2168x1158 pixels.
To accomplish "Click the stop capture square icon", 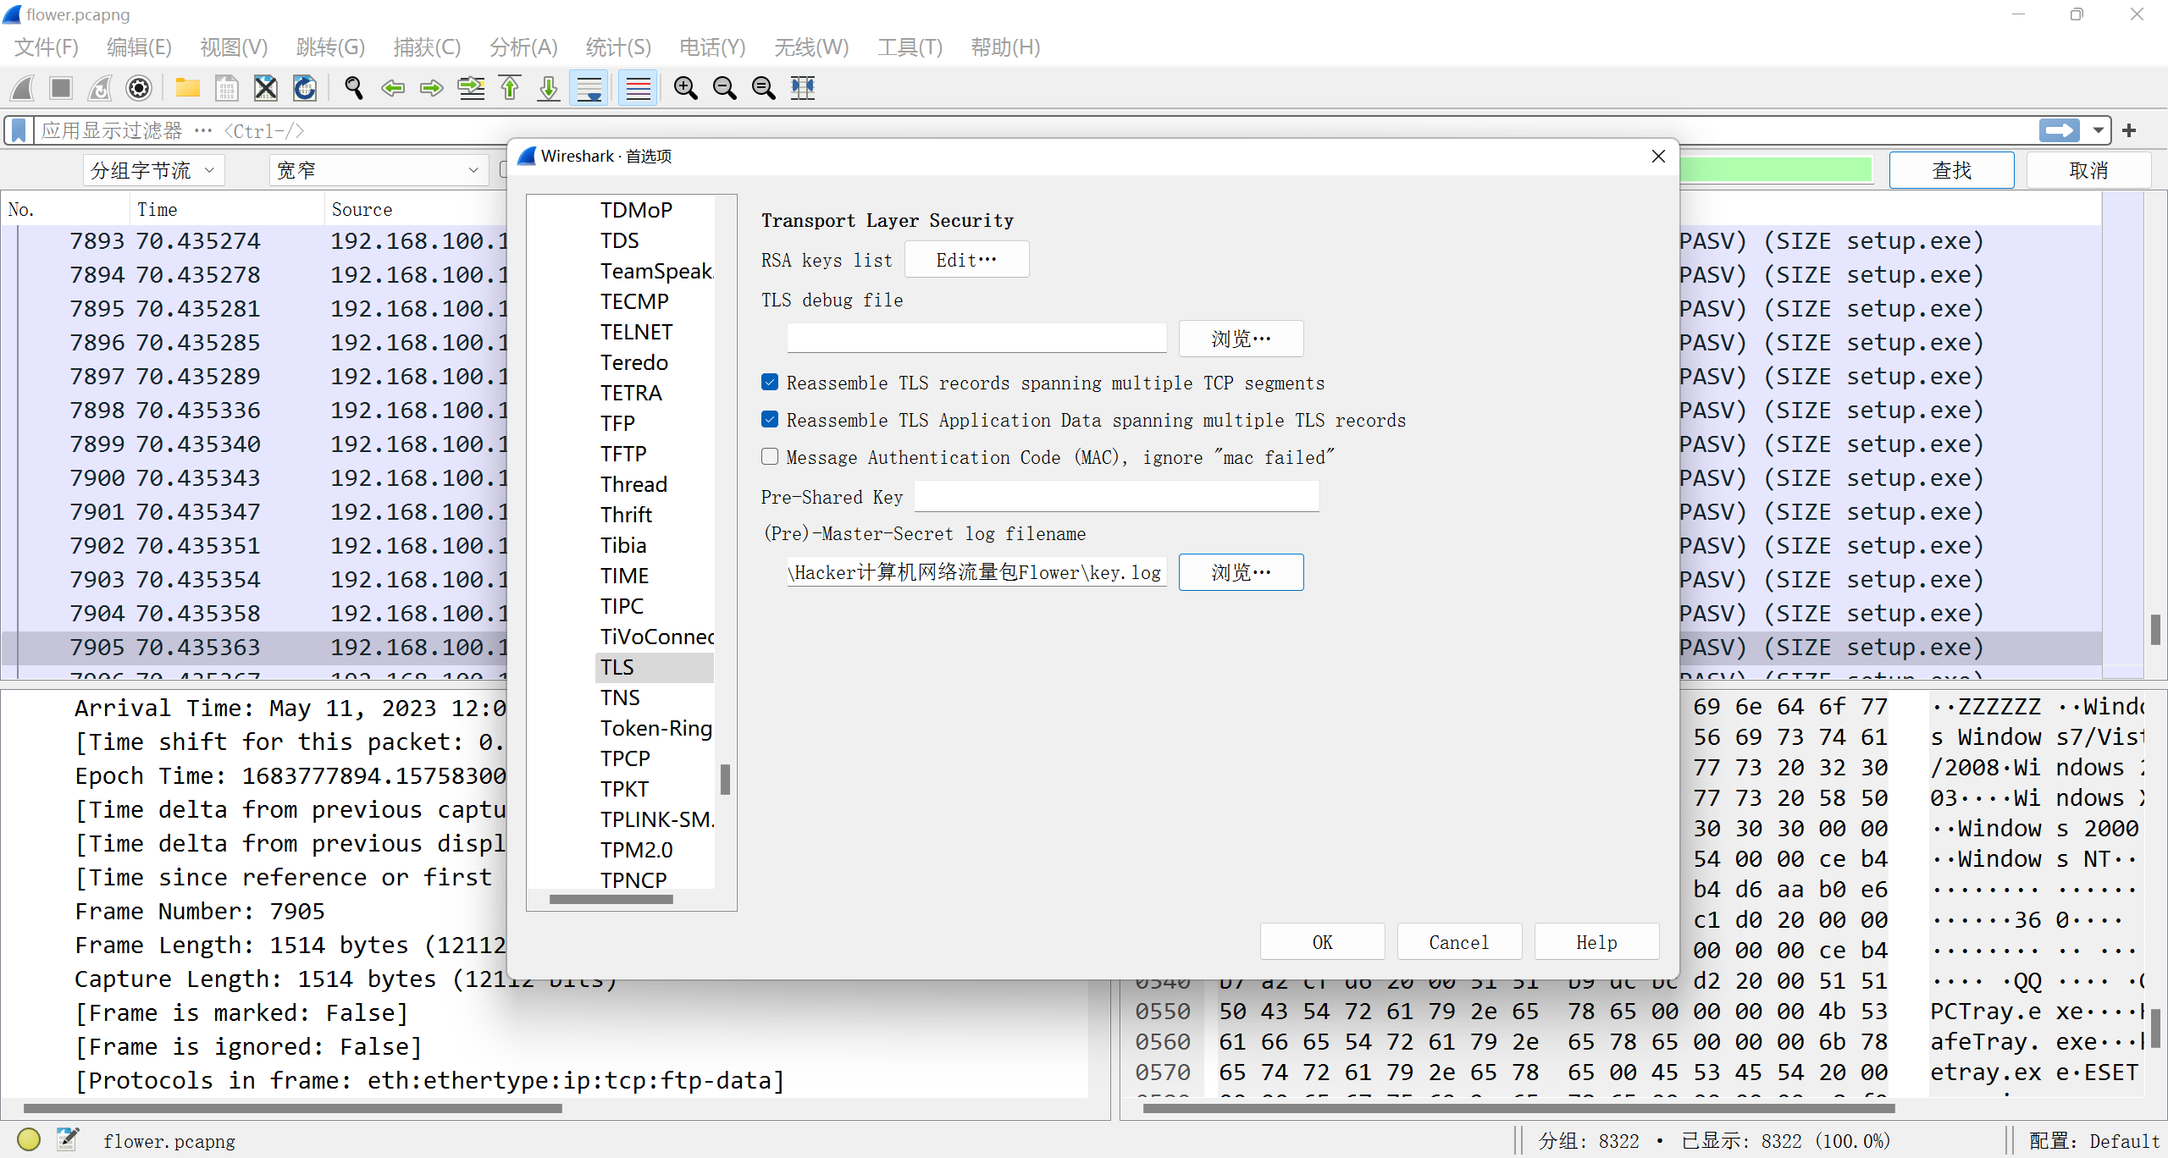I will click(61, 88).
